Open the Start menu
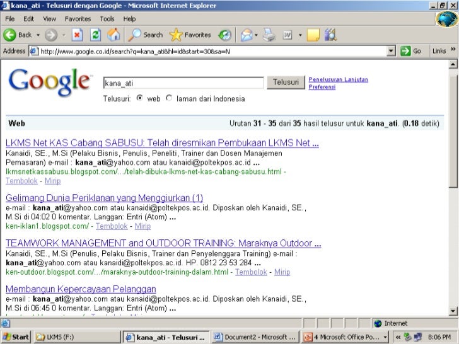 click(x=16, y=337)
